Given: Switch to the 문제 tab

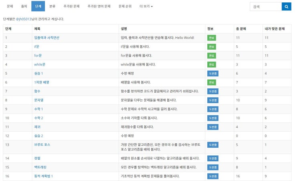Looking at the screenshot, I should click(x=10, y=6).
